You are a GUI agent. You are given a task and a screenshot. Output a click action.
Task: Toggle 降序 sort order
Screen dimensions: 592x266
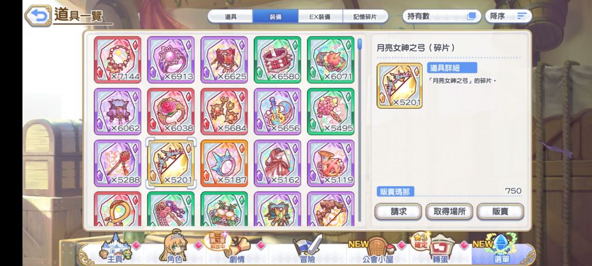click(508, 16)
